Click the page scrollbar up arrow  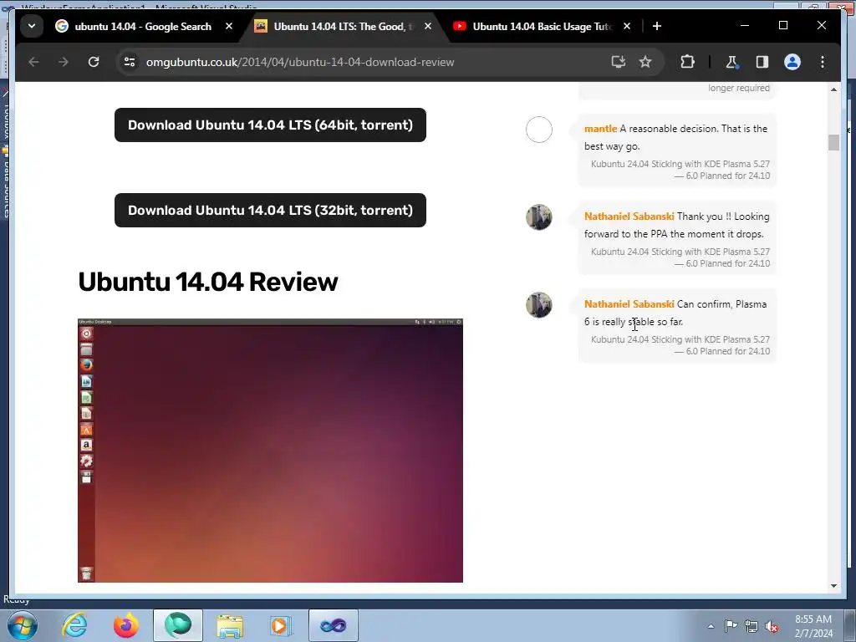point(833,89)
